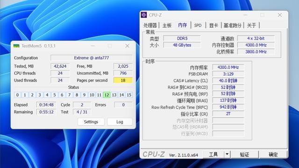299x168 pixels.
Task: Click the CPU-Z purple chip icon
Action: pos(144,15)
